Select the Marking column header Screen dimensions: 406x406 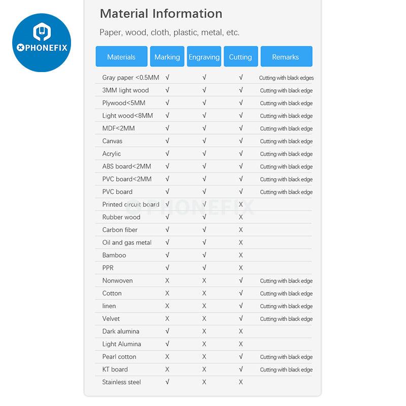click(x=167, y=57)
